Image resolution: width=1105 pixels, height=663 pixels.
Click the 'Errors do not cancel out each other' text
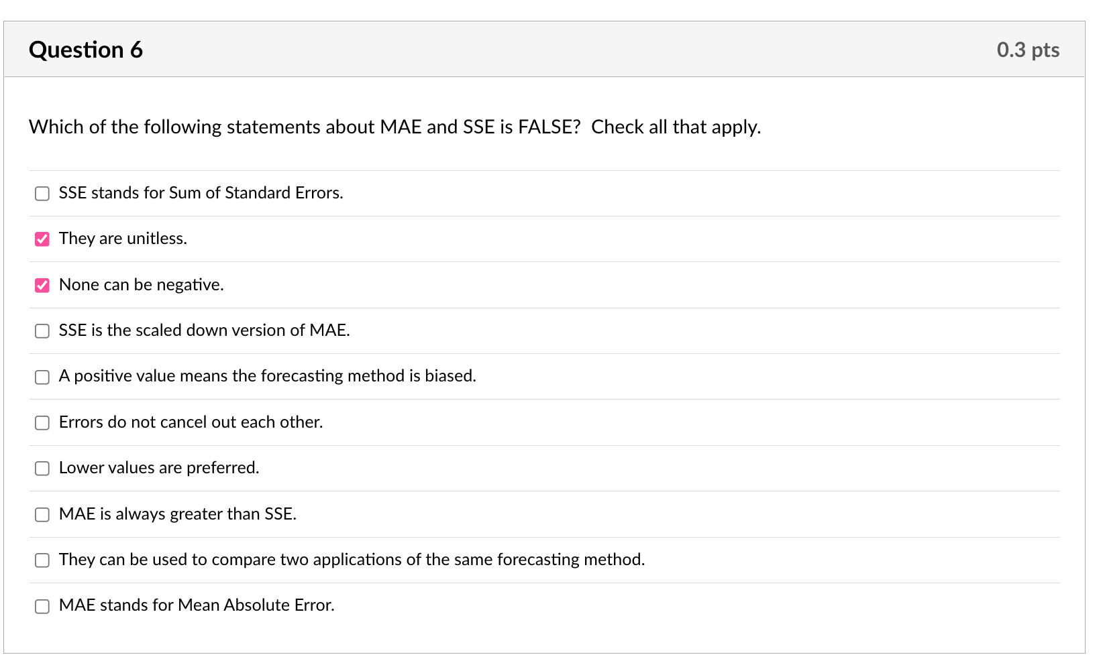(191, 422)
